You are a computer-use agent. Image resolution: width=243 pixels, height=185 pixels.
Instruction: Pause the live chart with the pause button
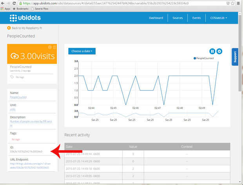212,51
